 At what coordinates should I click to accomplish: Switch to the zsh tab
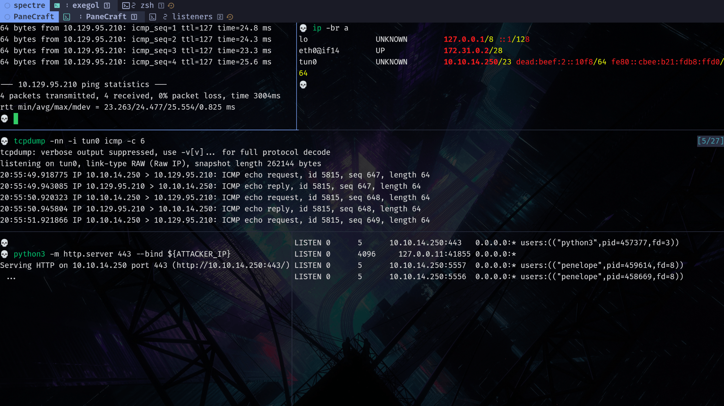(x=147, y=5)
